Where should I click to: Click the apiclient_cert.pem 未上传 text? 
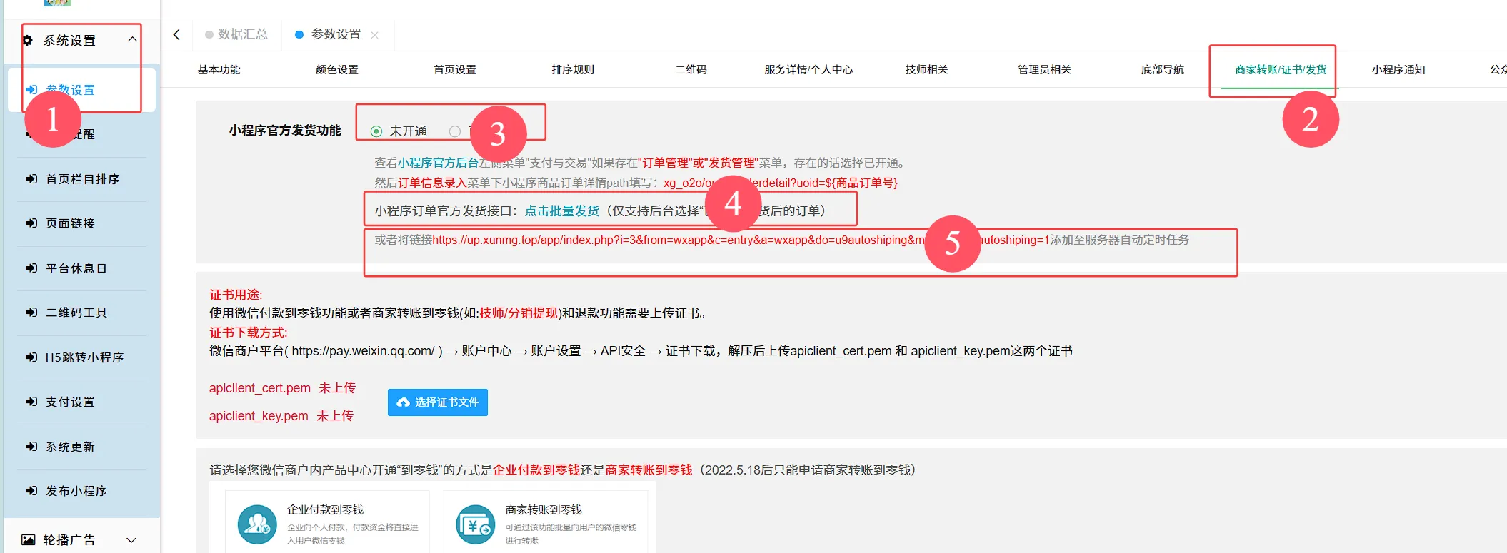282,388
